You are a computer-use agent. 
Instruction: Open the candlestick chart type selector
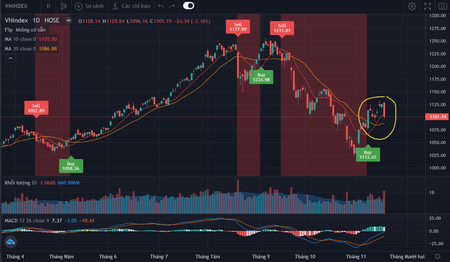point(64,6)
